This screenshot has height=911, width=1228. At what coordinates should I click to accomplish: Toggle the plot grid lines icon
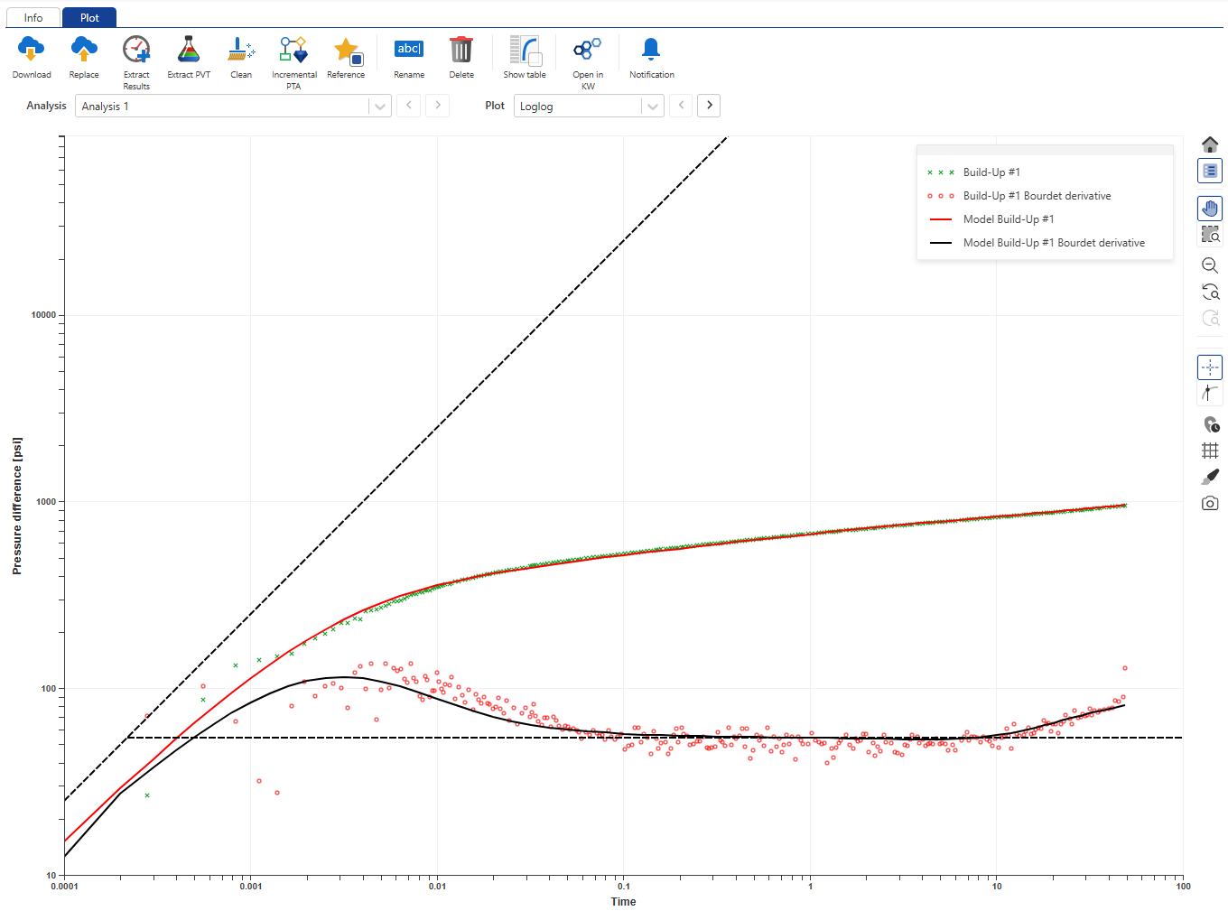coord(1210,451)
